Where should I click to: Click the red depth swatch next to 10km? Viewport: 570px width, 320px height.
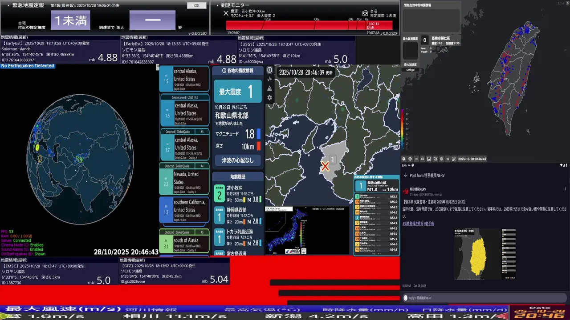click(258, 146)
